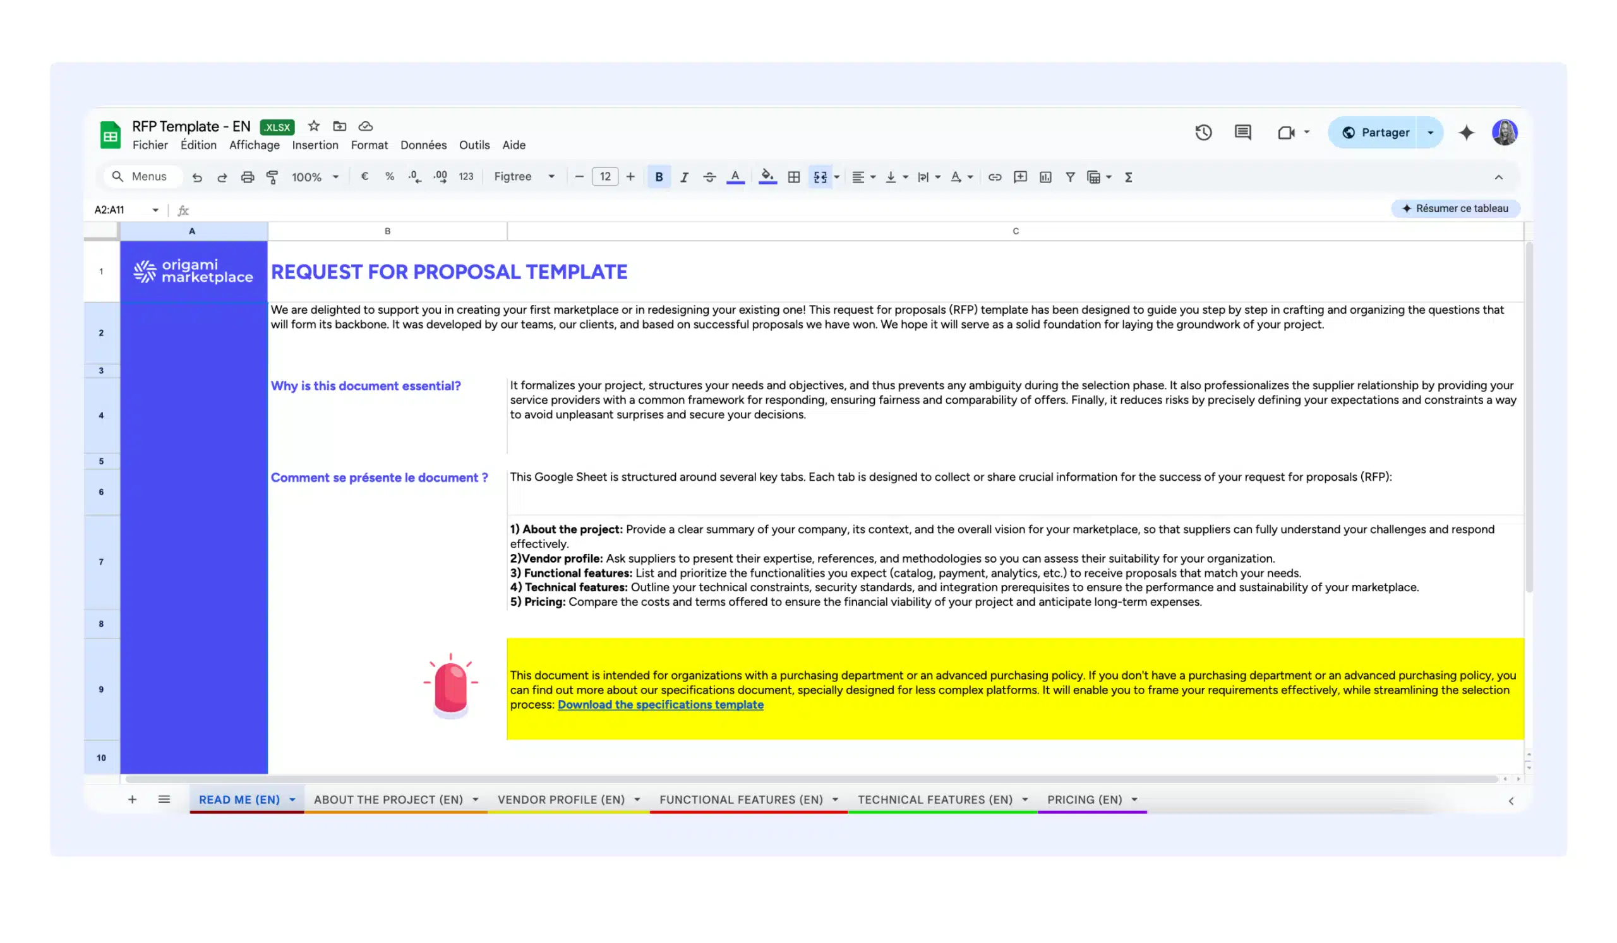
Task: Click the Redo arrow icon
Action: click(222, 177)
